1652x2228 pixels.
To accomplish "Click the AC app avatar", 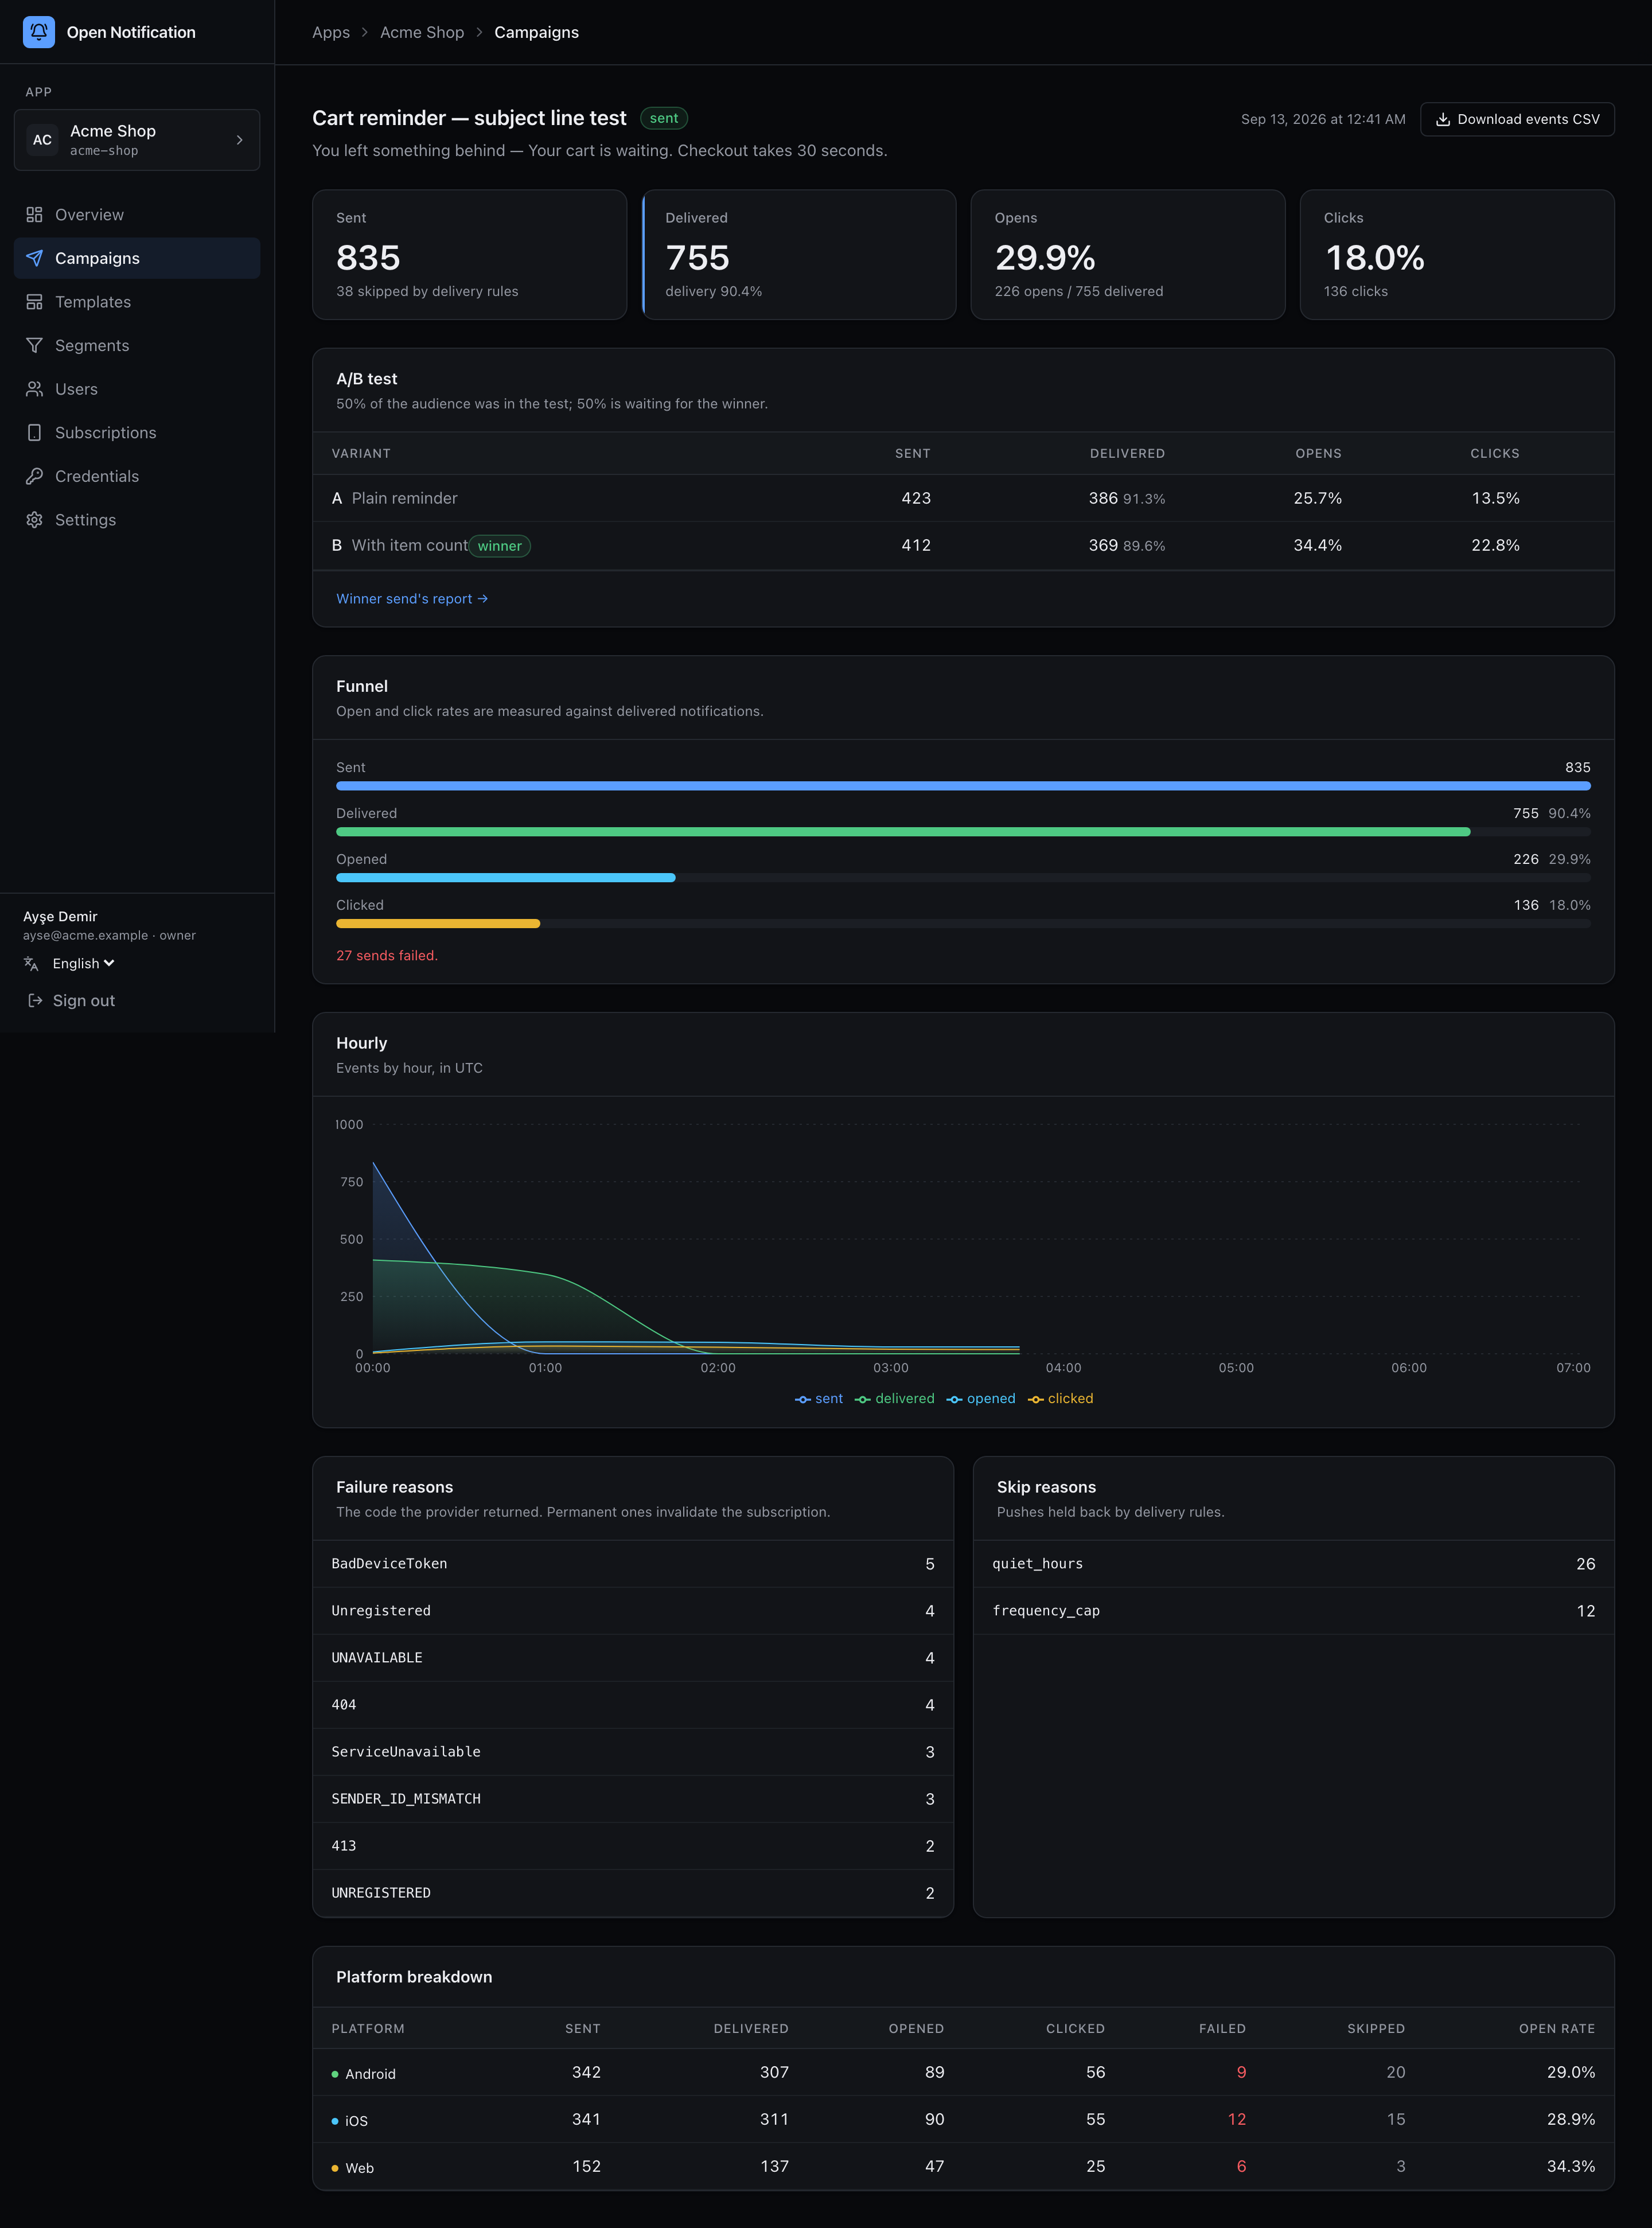I will coord(42,140).
